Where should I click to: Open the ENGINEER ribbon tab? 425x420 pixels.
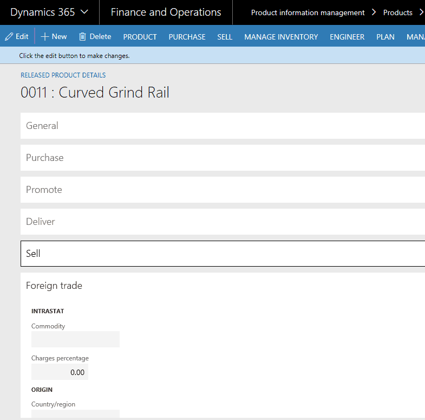coord(347,37)
